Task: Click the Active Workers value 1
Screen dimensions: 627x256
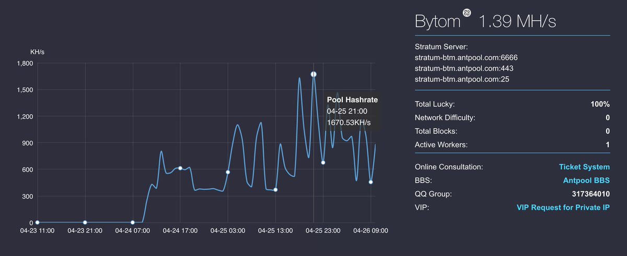Action: (608, 145)
